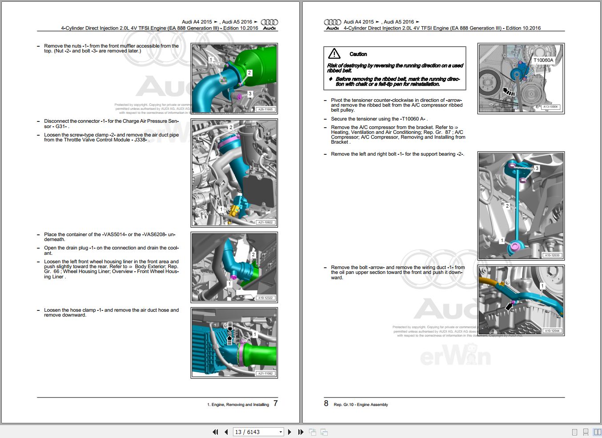Jump to the last page

301,432
